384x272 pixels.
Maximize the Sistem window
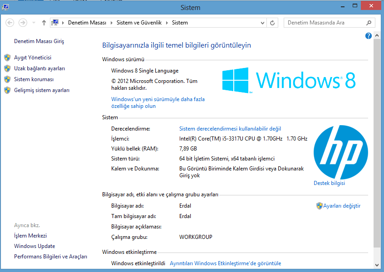coord(355,6)
